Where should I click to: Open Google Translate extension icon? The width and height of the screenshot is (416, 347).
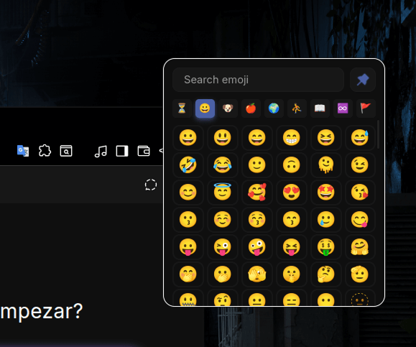point(23,151)
